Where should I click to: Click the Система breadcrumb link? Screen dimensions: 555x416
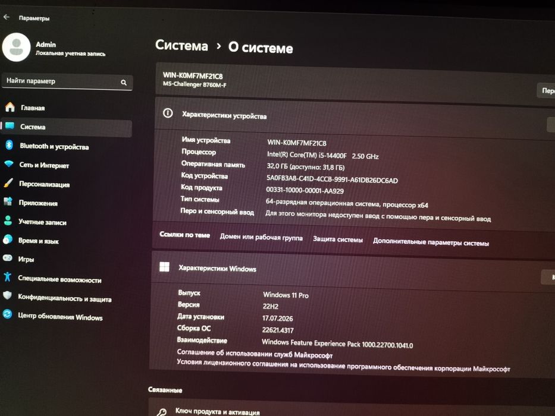tap(181, 46)
